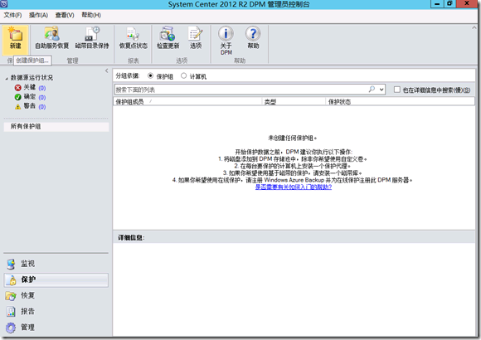Sort by 保护状态 column header
The height and width of the screenshot is (340, 481).
[400, 101]
